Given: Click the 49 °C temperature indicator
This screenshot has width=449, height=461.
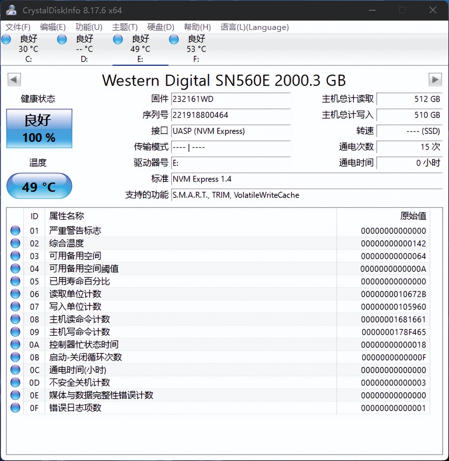Looking at the screenshot, I should [39, 186].
